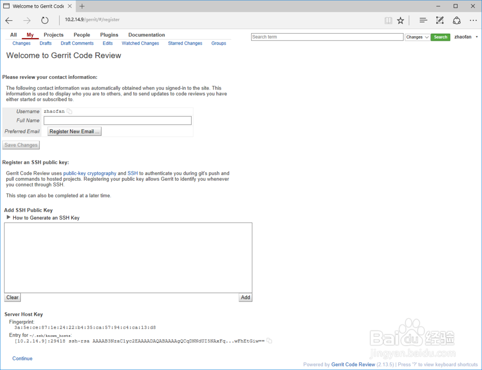Image resolution: width=482 pixels, height=370 pixels.
Task: Open Drafts submenu link
Action: (x=45, y=43)
